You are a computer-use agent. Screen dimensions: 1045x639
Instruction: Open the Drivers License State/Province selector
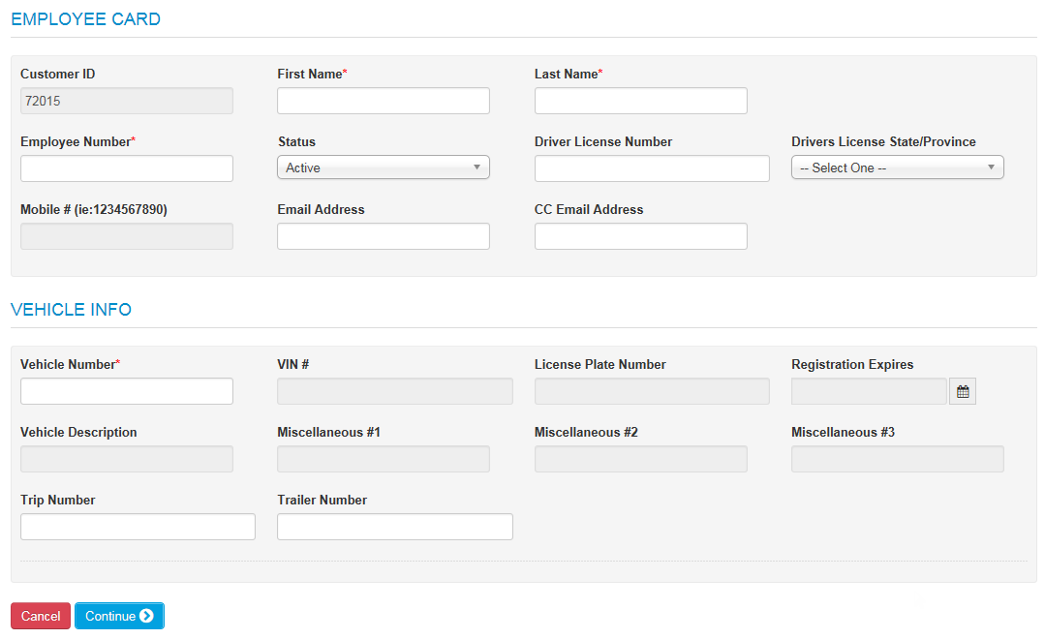coord(896,167)
